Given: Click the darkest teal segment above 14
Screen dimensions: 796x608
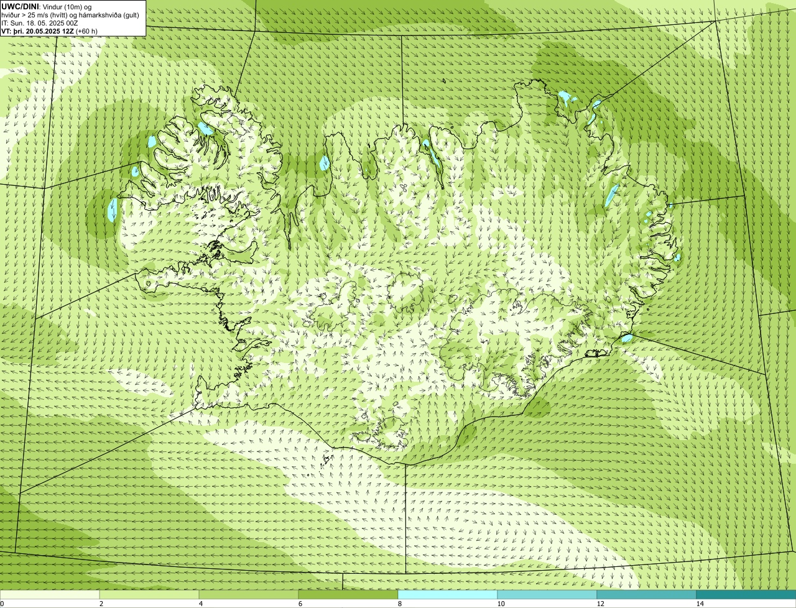Looking at the screenshot, I should point(746,594).
